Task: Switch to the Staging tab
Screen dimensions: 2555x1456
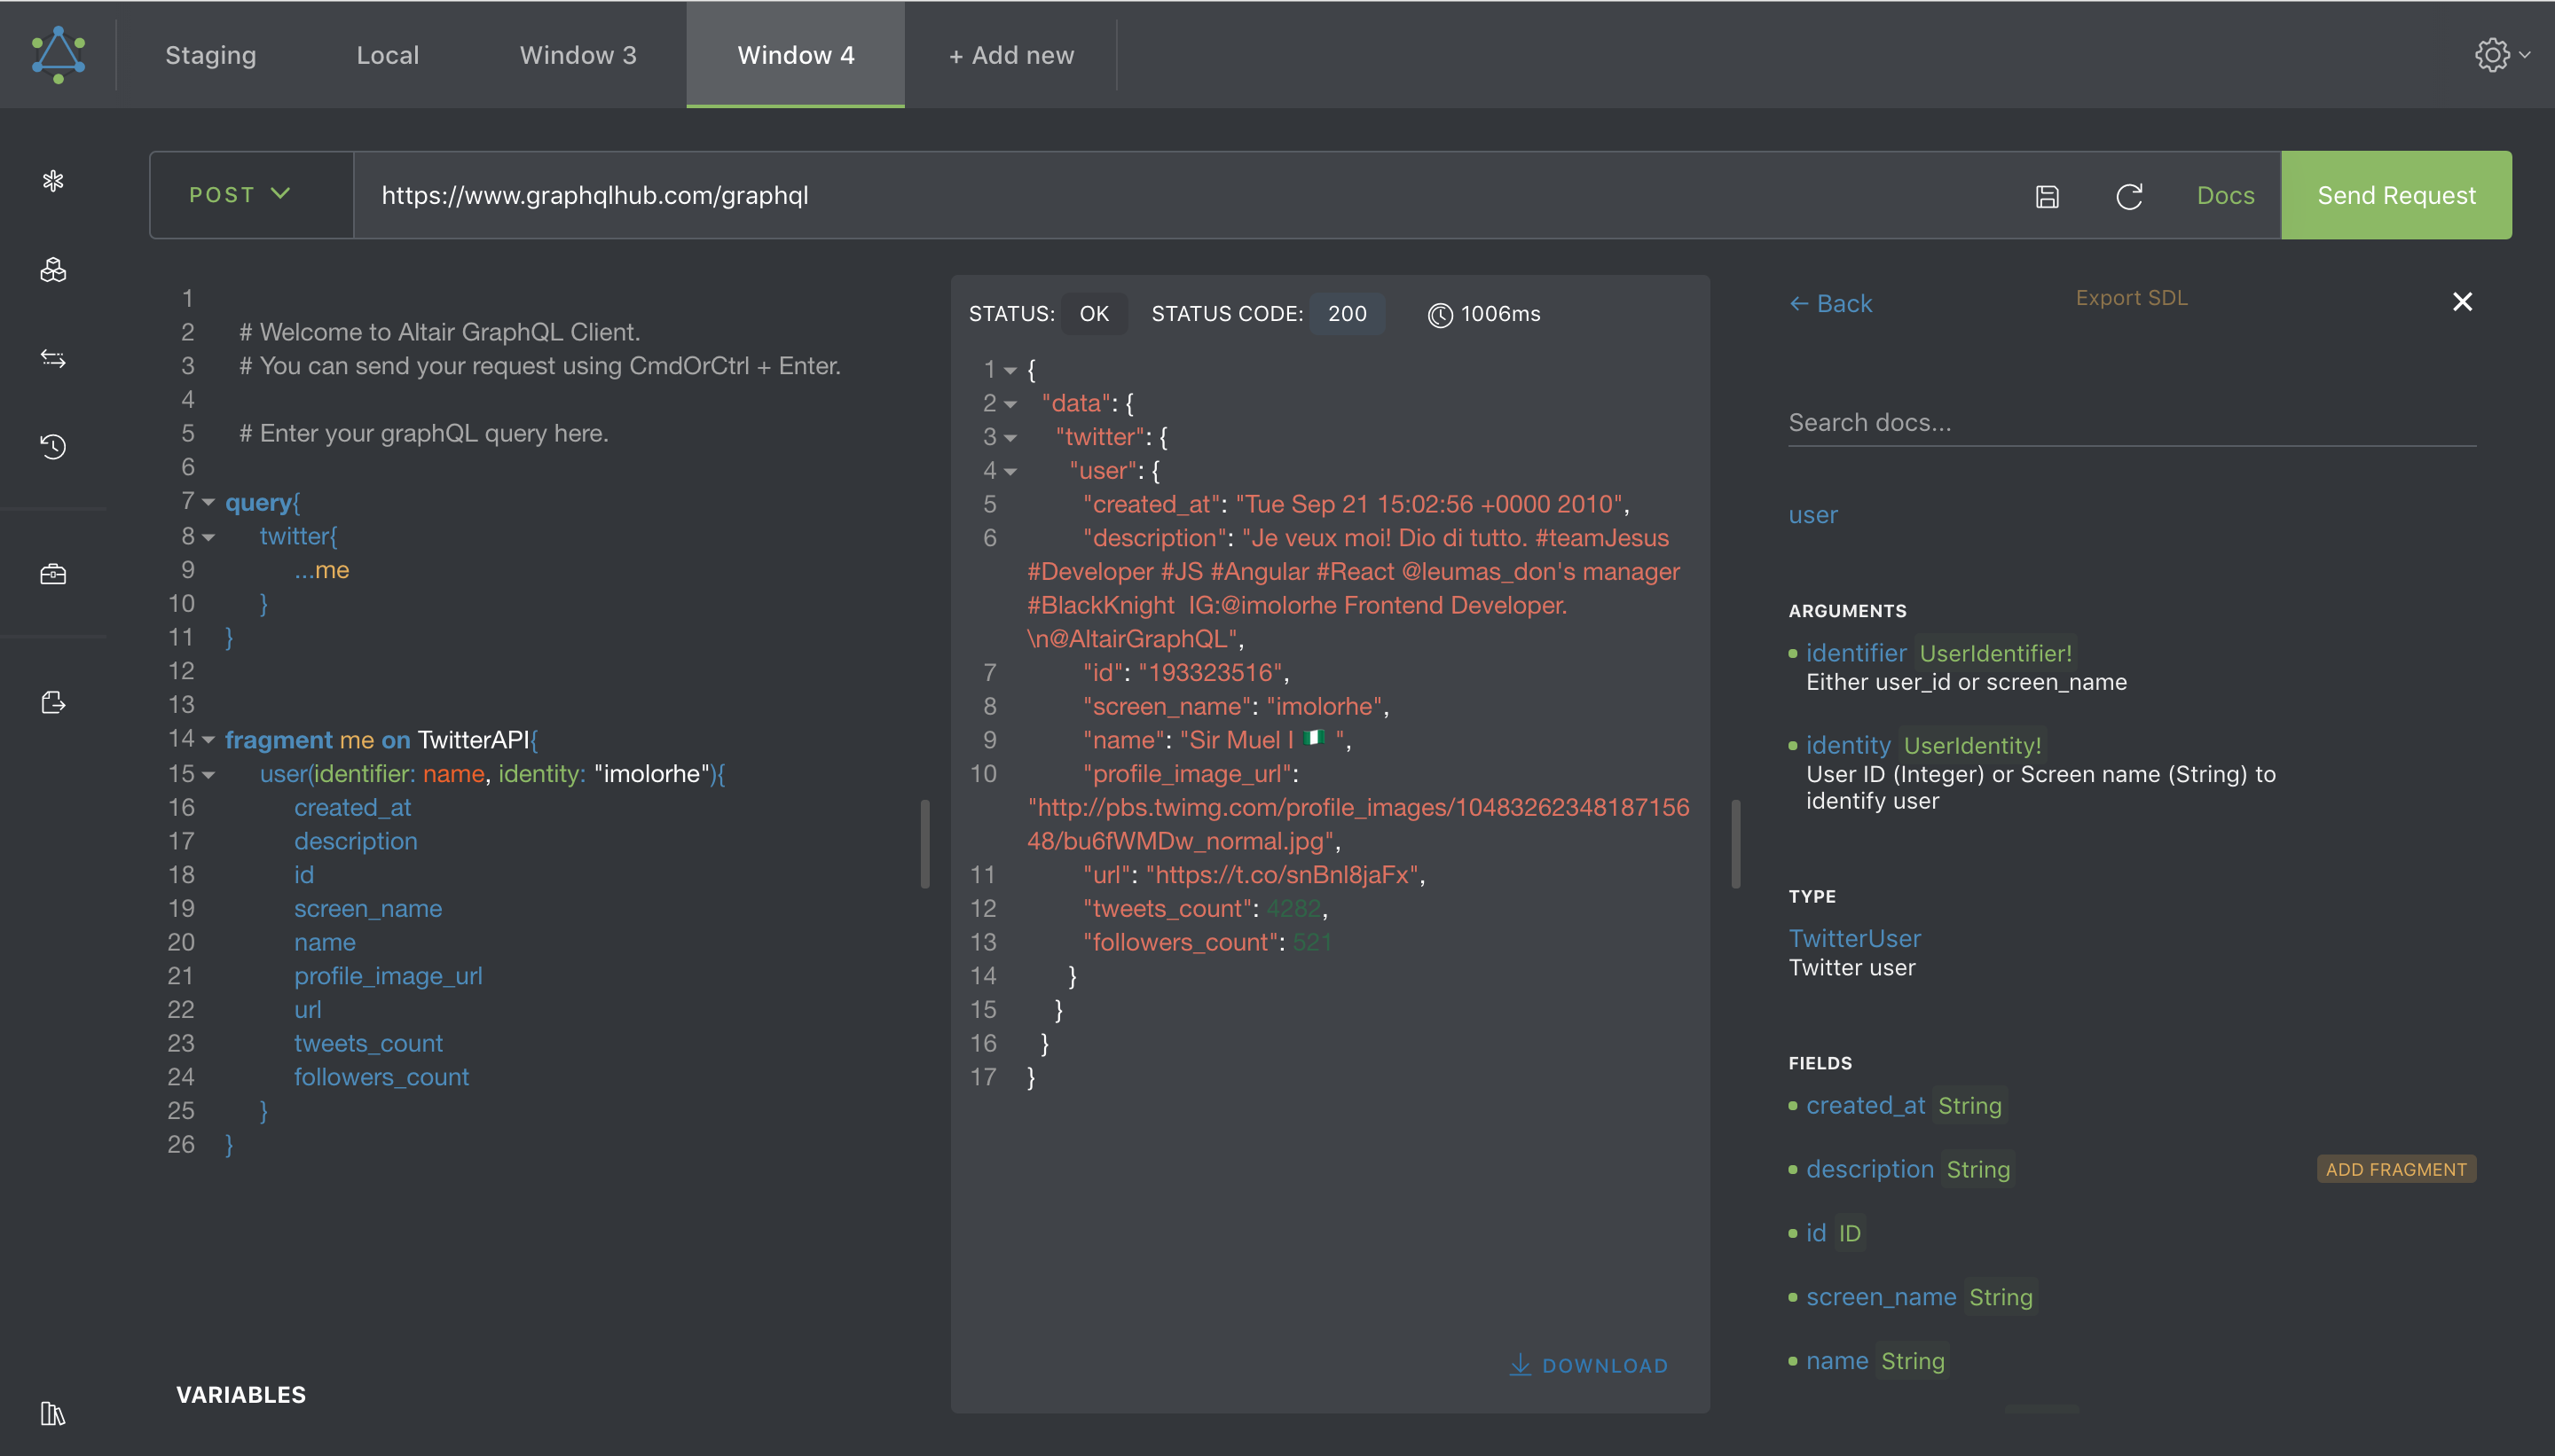Action: [x=210, y=55]
